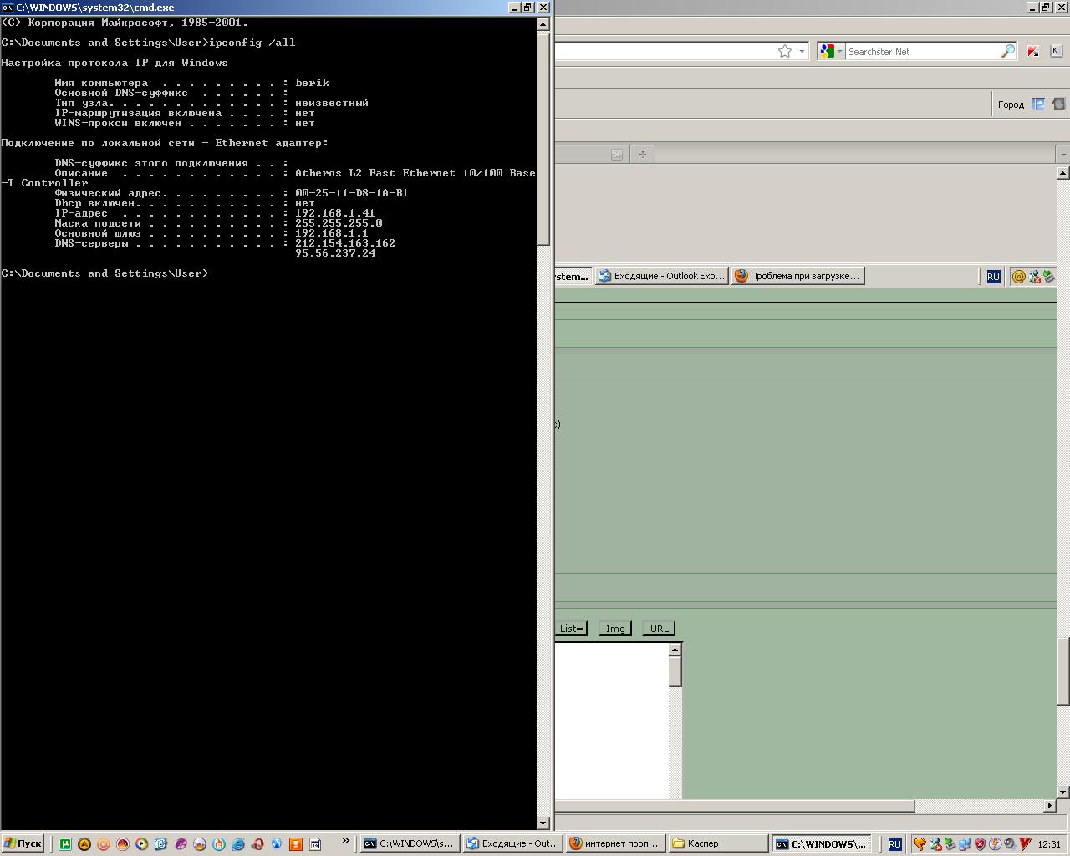This screenshot has height=856, width=1070.
Task: Click inside the white message text area
Action: pos(611,721)
